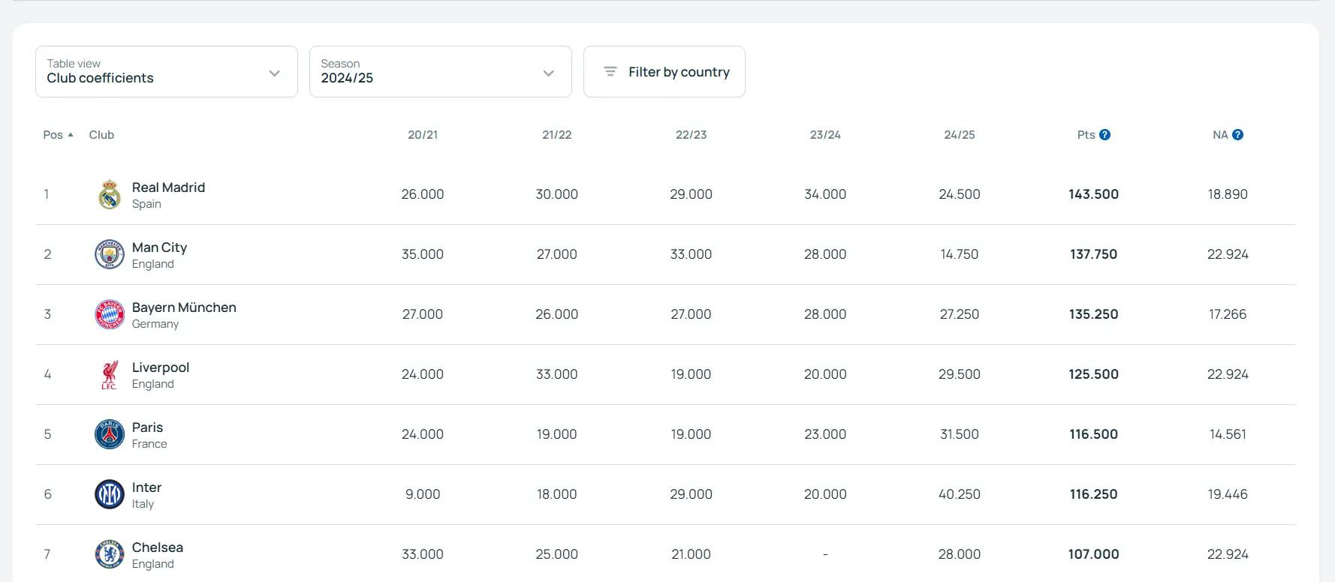Click the Real Madrid club crest

click(x=110, y=194)
